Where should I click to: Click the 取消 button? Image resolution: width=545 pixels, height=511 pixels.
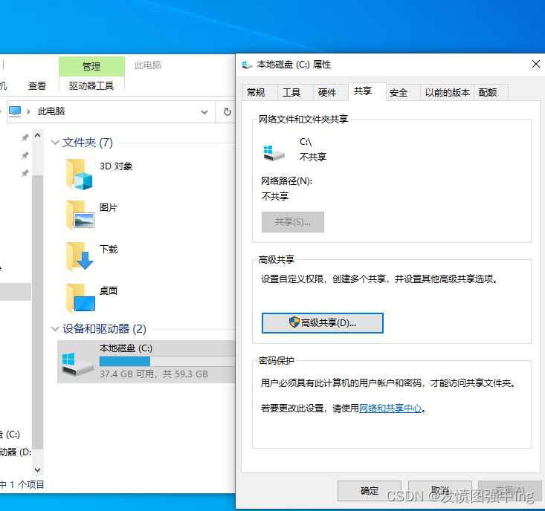click(x=440, y=490)
